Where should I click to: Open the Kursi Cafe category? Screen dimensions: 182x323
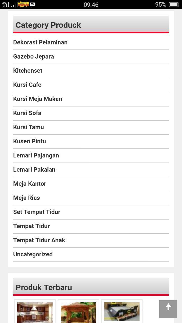tap(27, 85)
